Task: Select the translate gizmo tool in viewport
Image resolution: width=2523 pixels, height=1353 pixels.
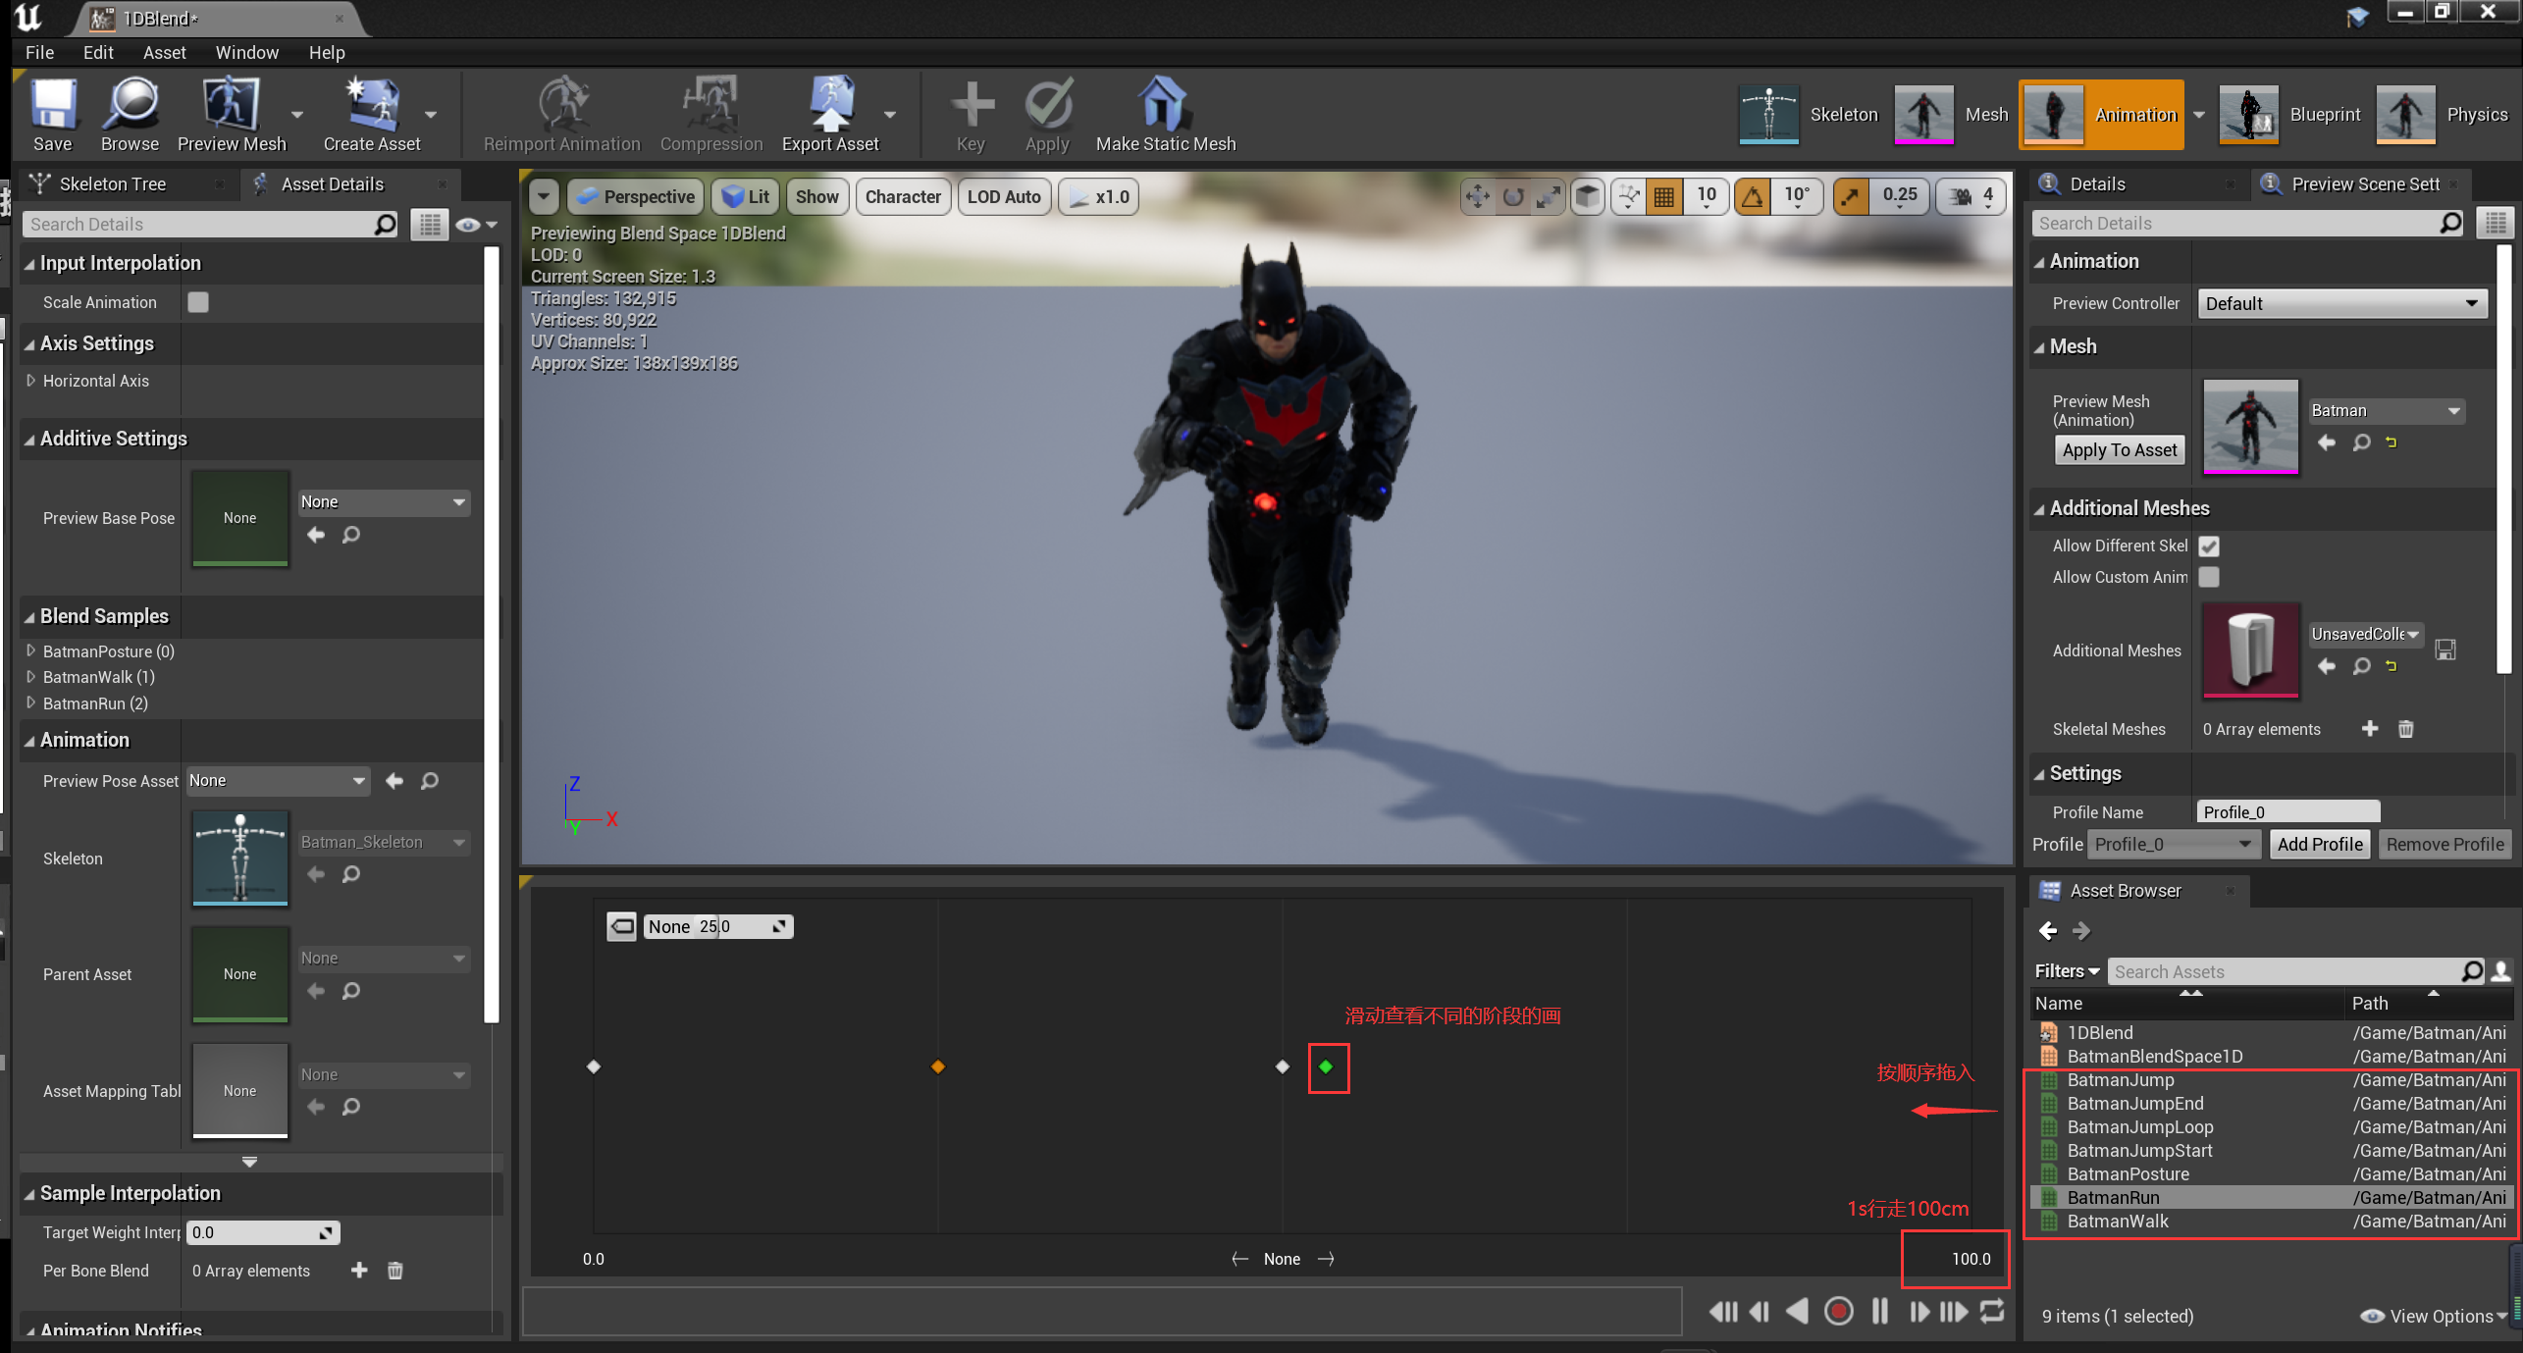Action: (x=1477, y=197)
